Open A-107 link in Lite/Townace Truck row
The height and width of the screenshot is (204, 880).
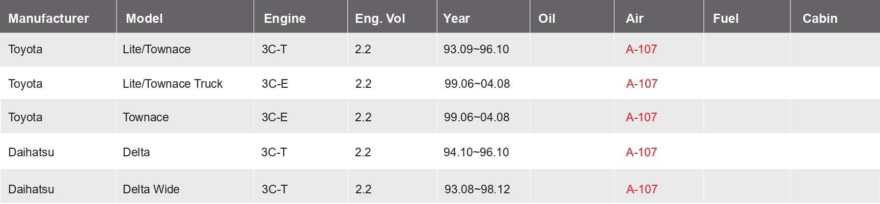pyautogui.click(x=642, y=84)
